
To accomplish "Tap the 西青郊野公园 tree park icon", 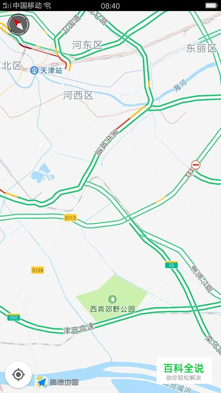I will 113,299.
